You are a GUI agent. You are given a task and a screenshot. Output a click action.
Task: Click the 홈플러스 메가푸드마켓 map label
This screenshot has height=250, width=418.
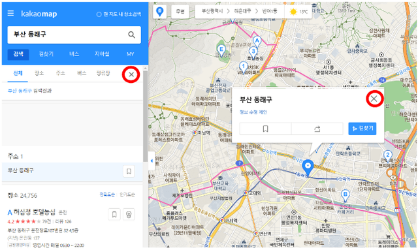click(x=174, y=216)
